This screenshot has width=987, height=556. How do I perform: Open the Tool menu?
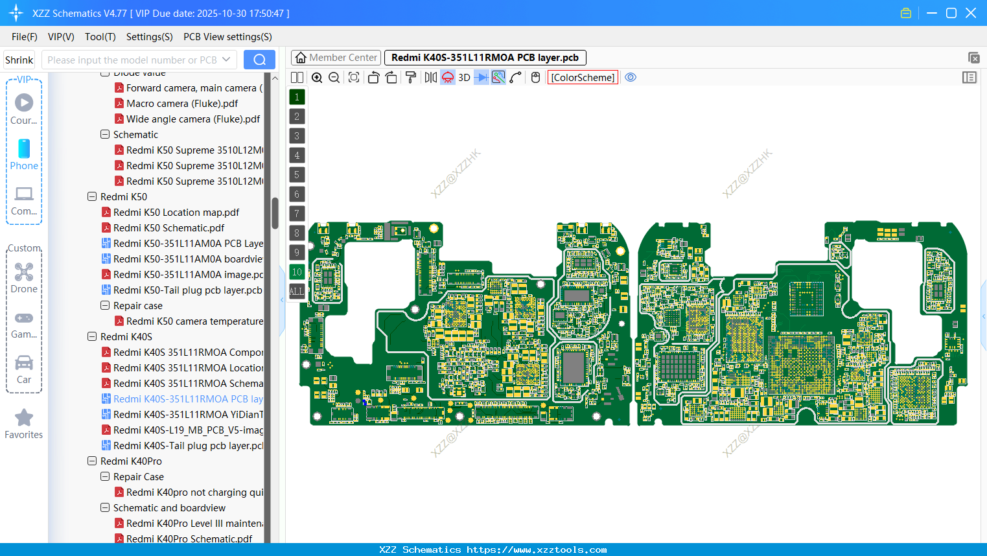(x=100, y=37)
